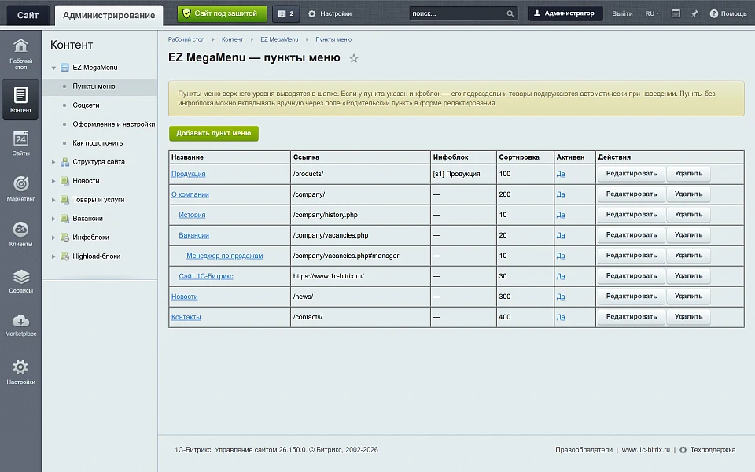This screenshot has width=755, height=472.
Task: Click the EZ MegaMenu tree icon
Action: point(64,68)
